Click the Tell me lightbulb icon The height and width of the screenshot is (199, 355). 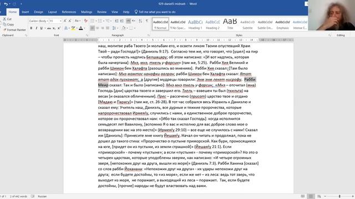click(136, 12)
